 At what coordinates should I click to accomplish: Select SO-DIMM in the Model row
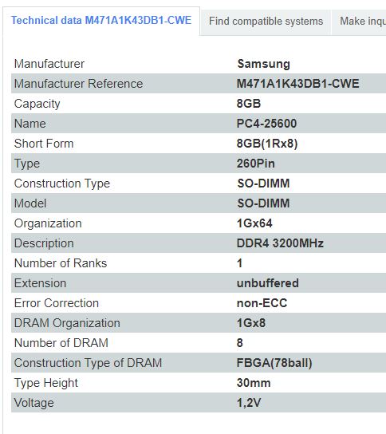pos(263,203)
